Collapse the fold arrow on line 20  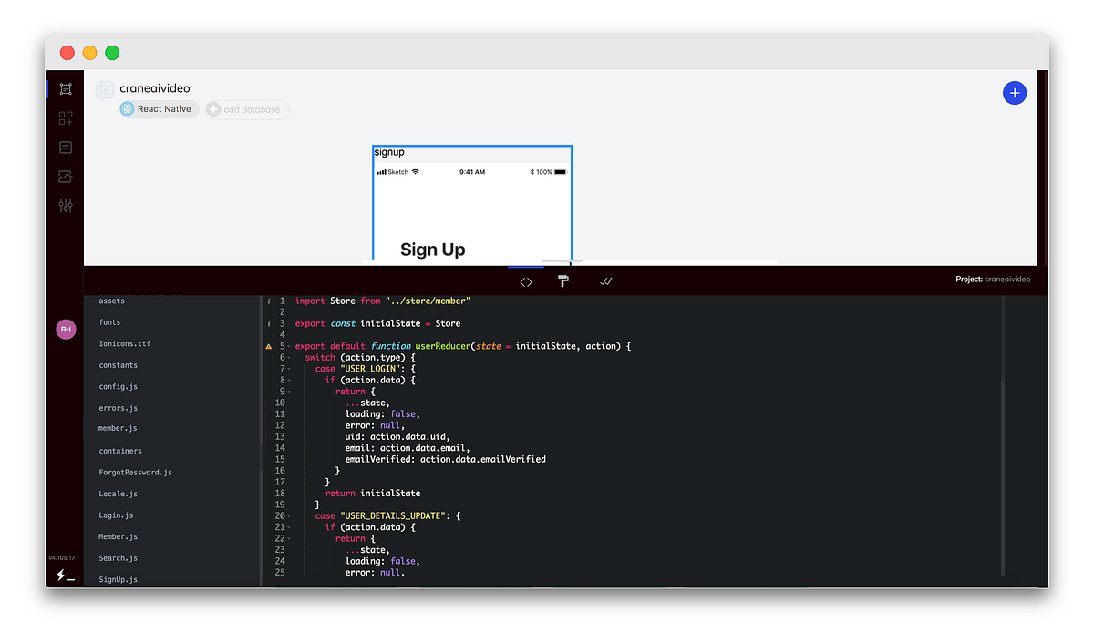click(290, 515)
